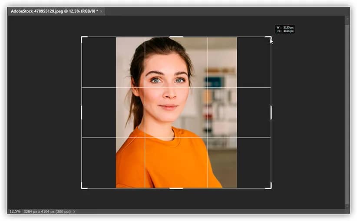
Task: Click the empty dark crop area right of photo
Action: (254, 113)
